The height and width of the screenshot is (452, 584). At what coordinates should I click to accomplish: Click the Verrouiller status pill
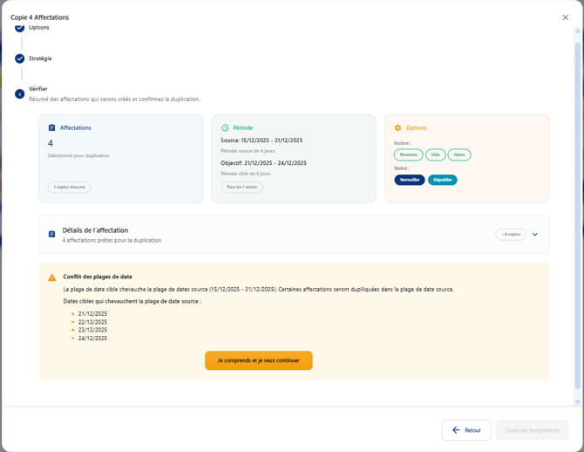(x=410, y=180)
